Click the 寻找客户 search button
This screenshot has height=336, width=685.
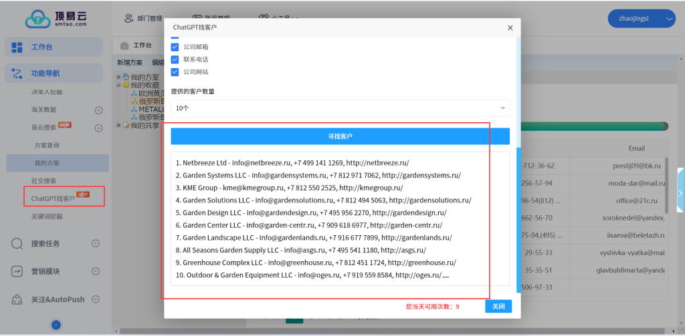click(x=340, y=136)
